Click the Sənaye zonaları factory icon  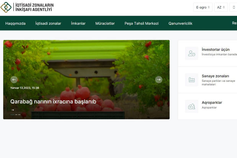[x=192, y=80]
